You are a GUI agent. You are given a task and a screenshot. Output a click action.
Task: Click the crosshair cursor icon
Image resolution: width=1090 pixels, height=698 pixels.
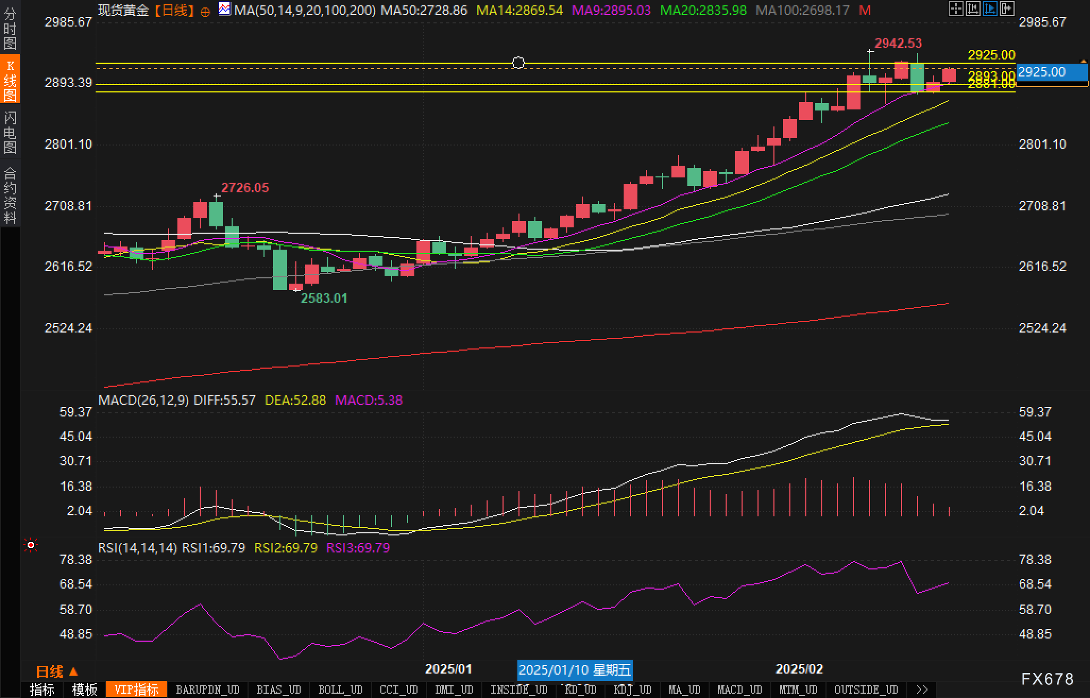[956, 8]
